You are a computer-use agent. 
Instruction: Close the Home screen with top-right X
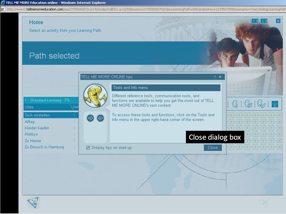(x=278, y=21)
